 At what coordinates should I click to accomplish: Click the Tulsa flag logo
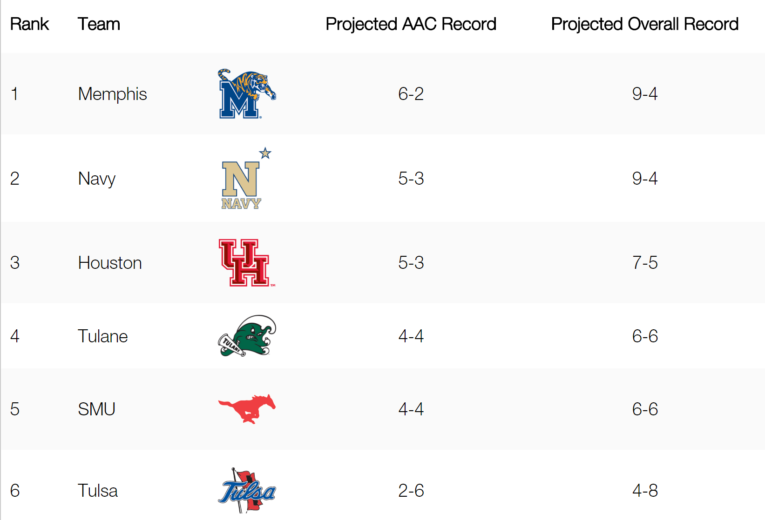[x=247, y=491]
